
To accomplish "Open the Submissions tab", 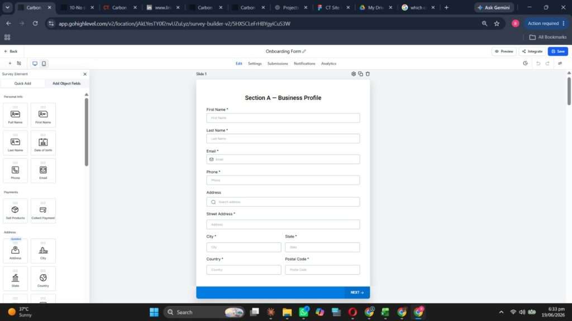I will coord(278,64).
